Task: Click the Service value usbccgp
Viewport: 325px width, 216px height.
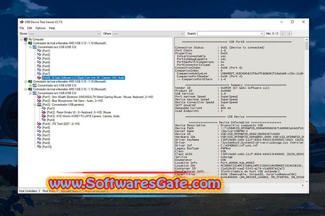Action: click(226, 157)
